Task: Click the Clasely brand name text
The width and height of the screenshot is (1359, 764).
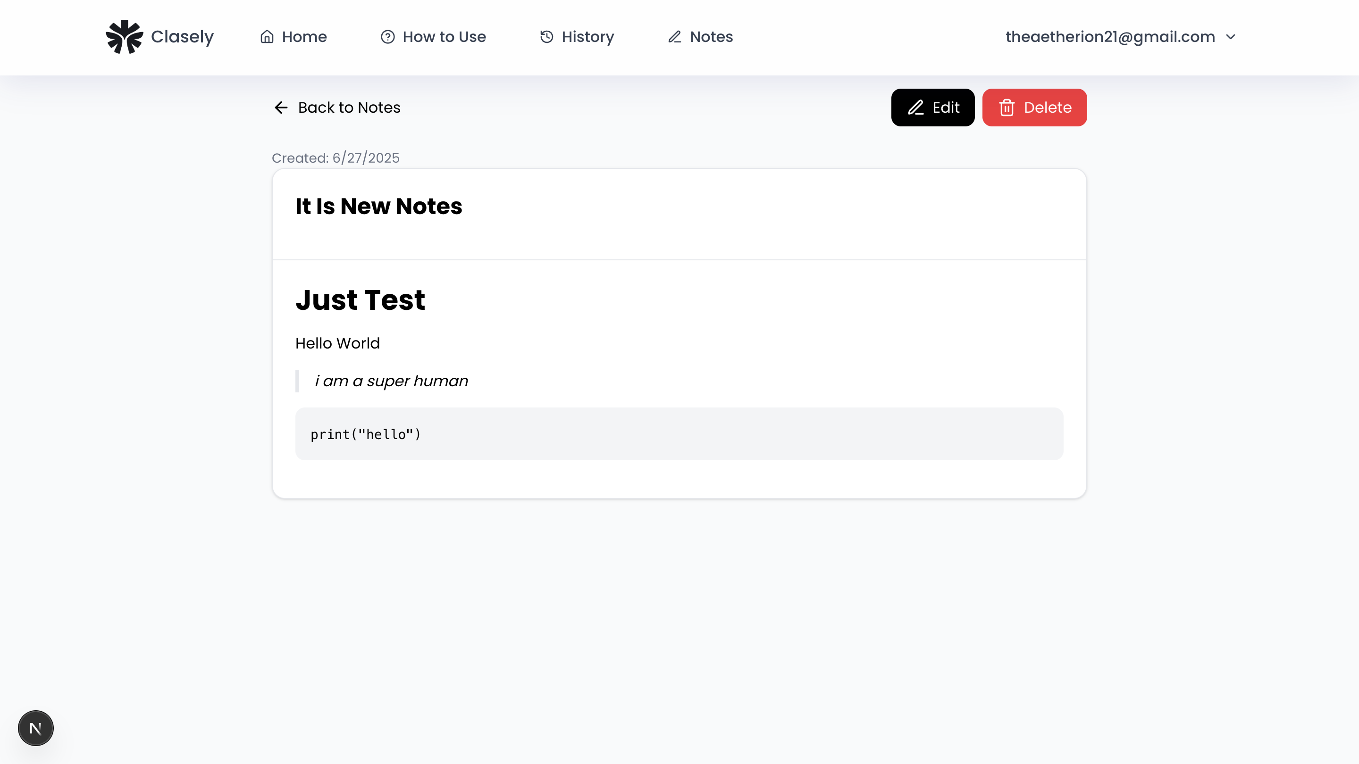Action: (x=182, y=37)
